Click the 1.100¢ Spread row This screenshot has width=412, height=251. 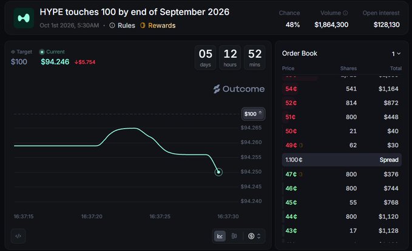point(342,160)
